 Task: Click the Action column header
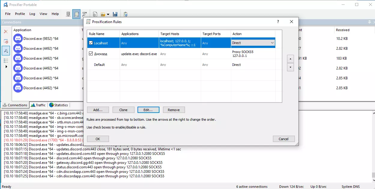[253, 34]
